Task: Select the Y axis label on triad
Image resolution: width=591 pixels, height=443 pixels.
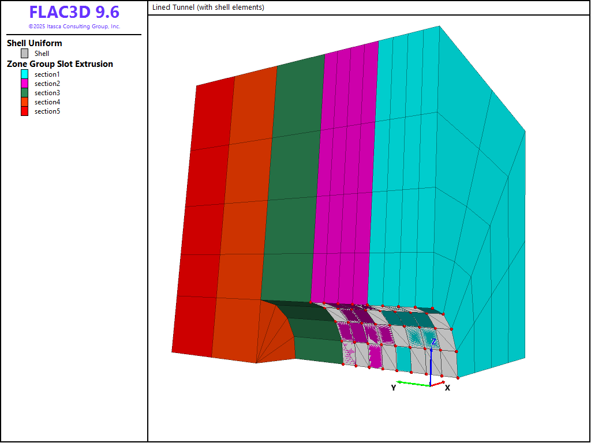Action: (394, 388)
